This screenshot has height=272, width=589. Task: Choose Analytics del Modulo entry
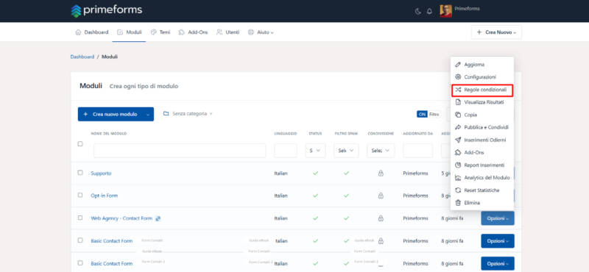pos(482,178)
